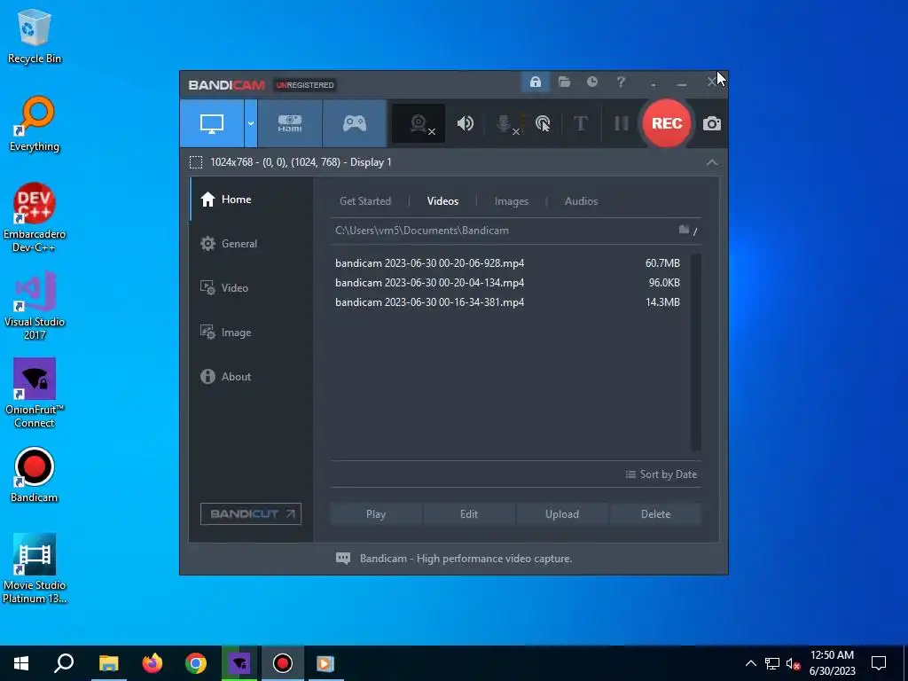The image size is (908, 681).
Task: Switch to the Images tab
Action: (512, 201)
